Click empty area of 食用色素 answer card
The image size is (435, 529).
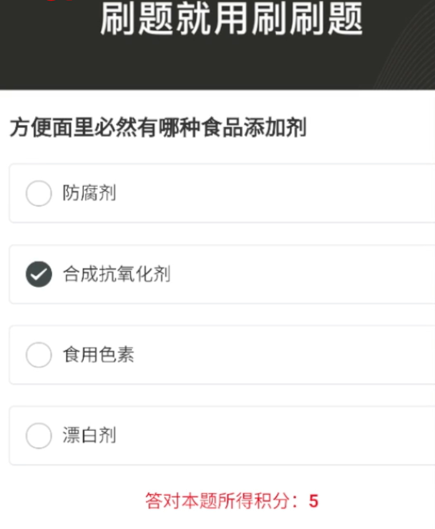point(286,355)
